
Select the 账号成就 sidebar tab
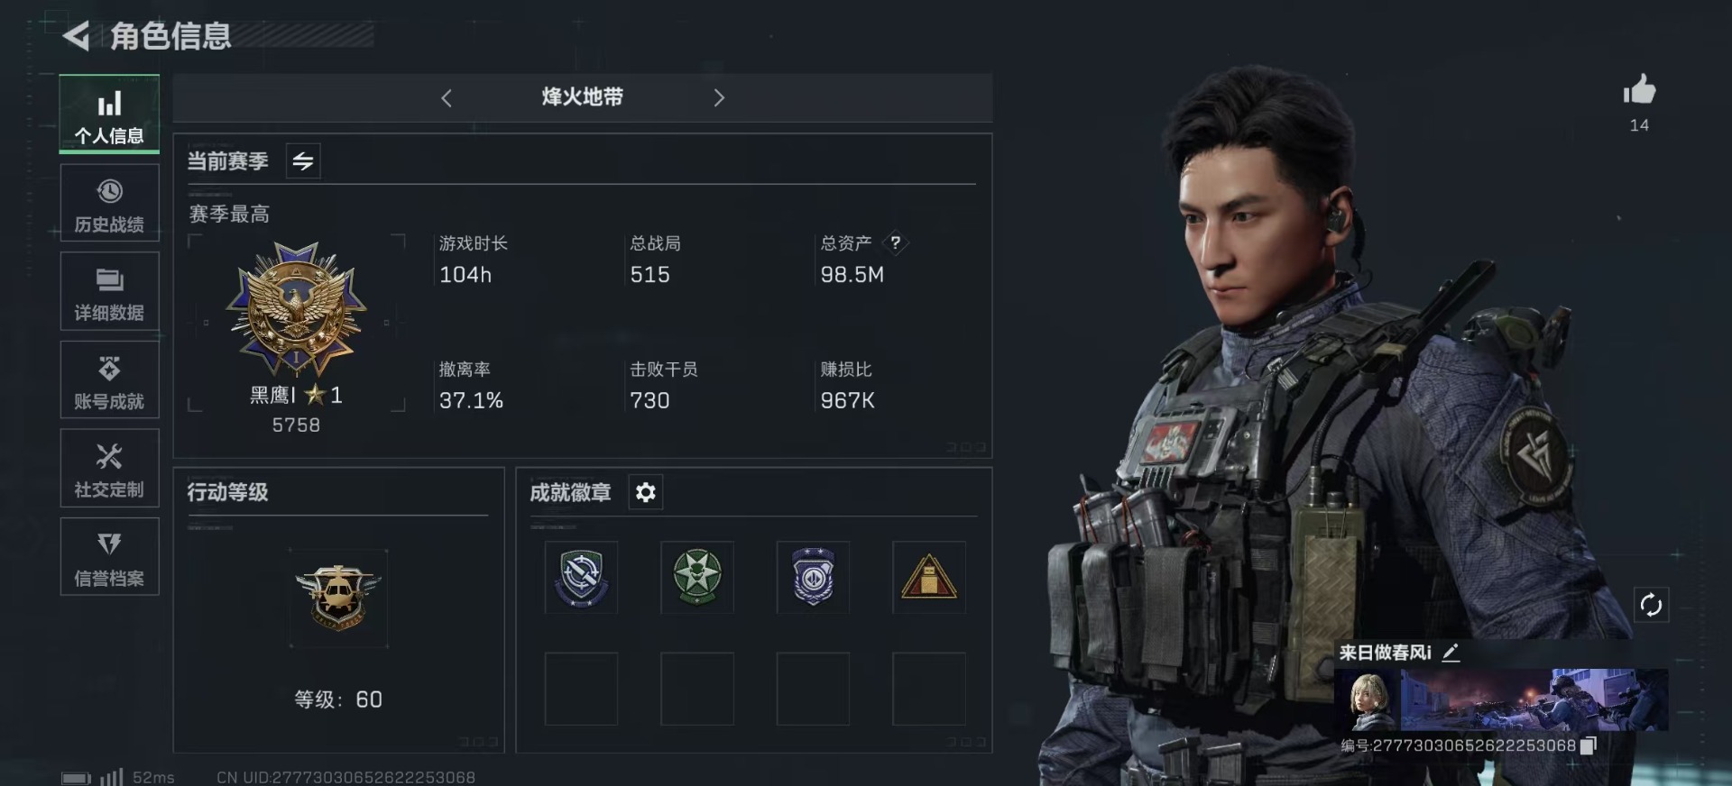pos(109,379)
